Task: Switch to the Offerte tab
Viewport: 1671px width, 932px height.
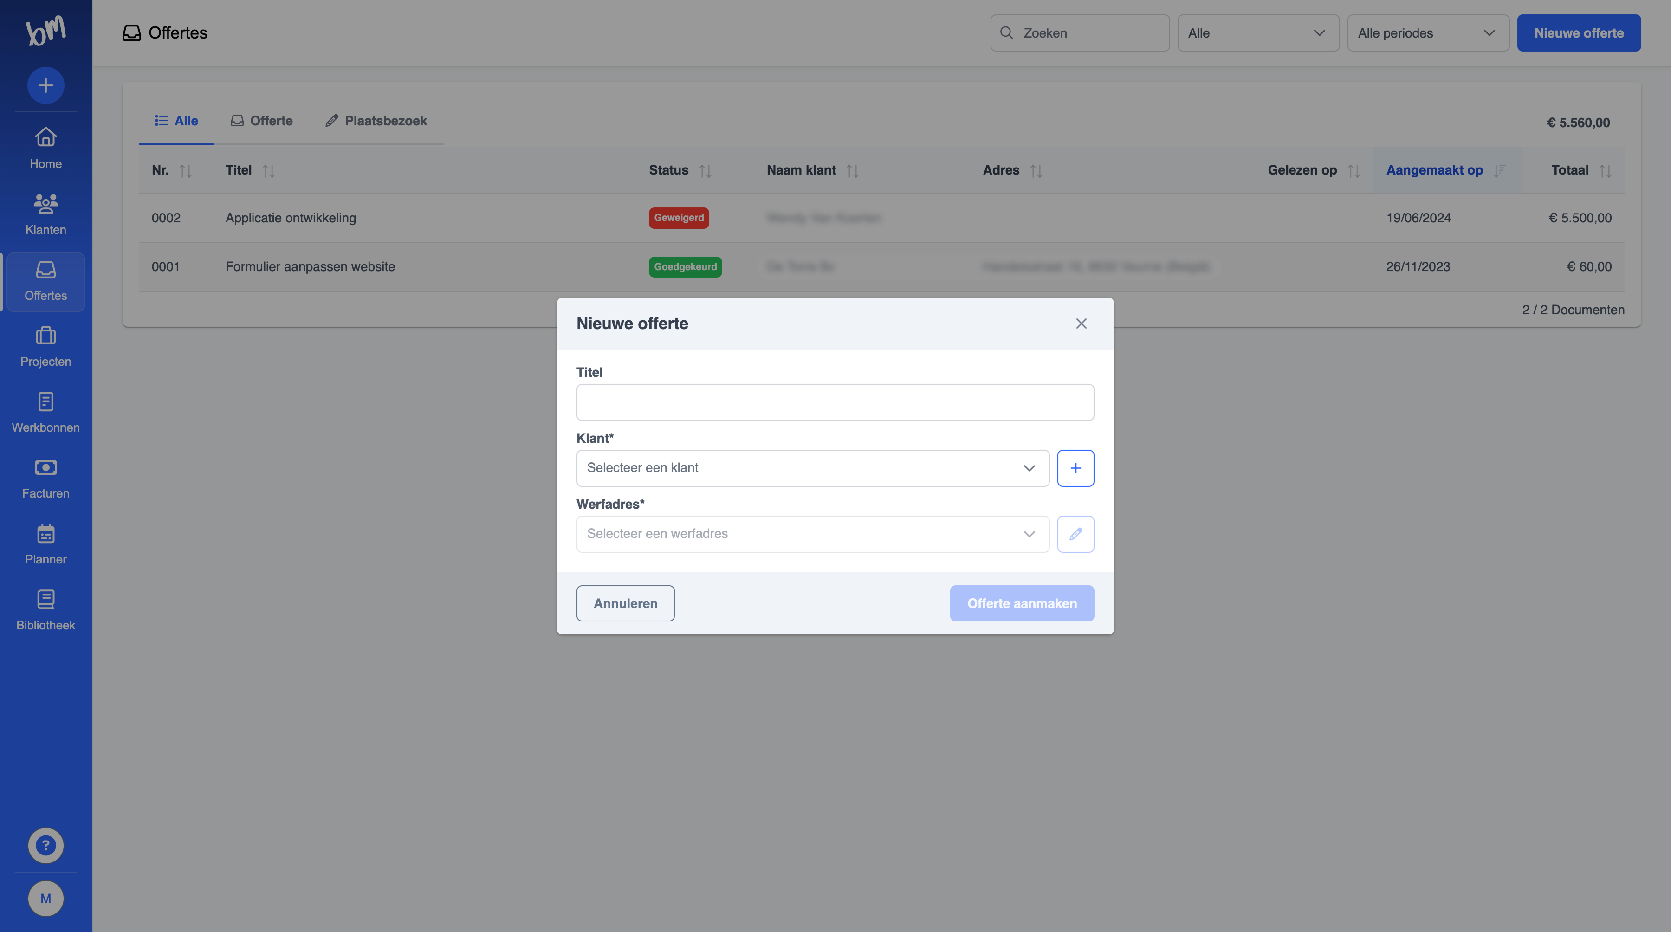Action: pos(262,121)
